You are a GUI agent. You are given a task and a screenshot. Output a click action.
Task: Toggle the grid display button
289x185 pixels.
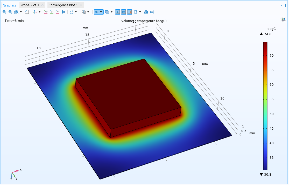(124, 12)
